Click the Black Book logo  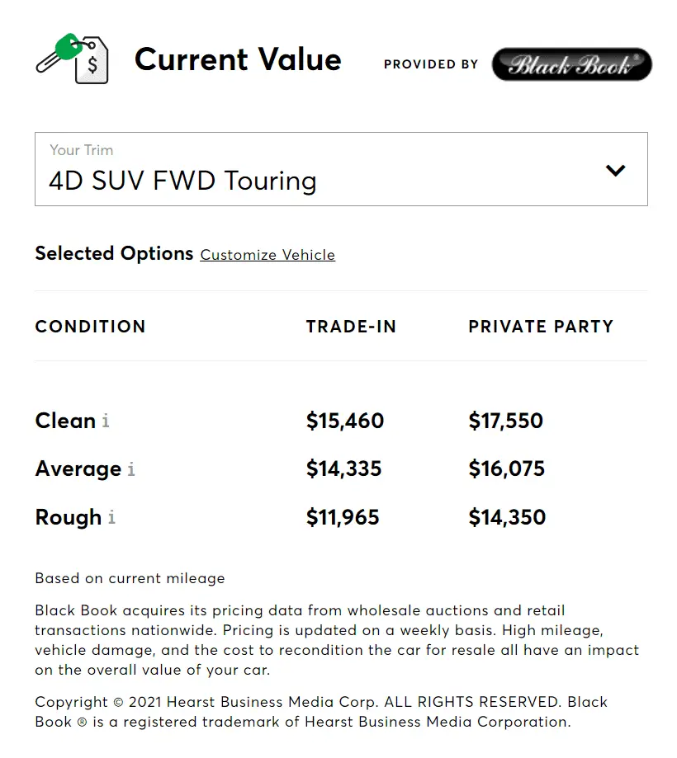[571, 64]
